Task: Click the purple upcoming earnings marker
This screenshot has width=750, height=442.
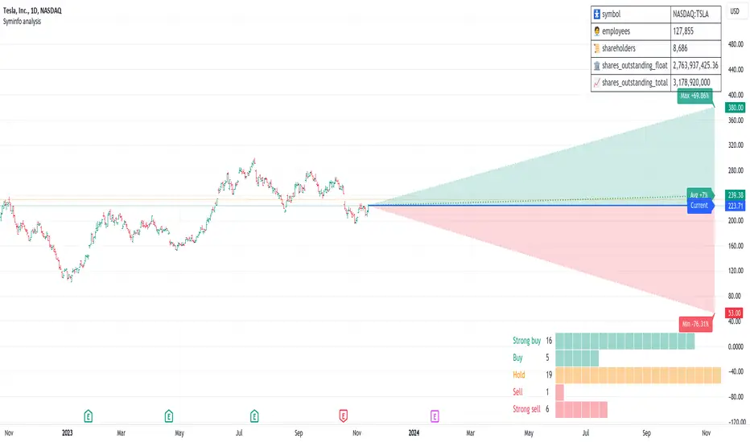Action: pos(435,415)
